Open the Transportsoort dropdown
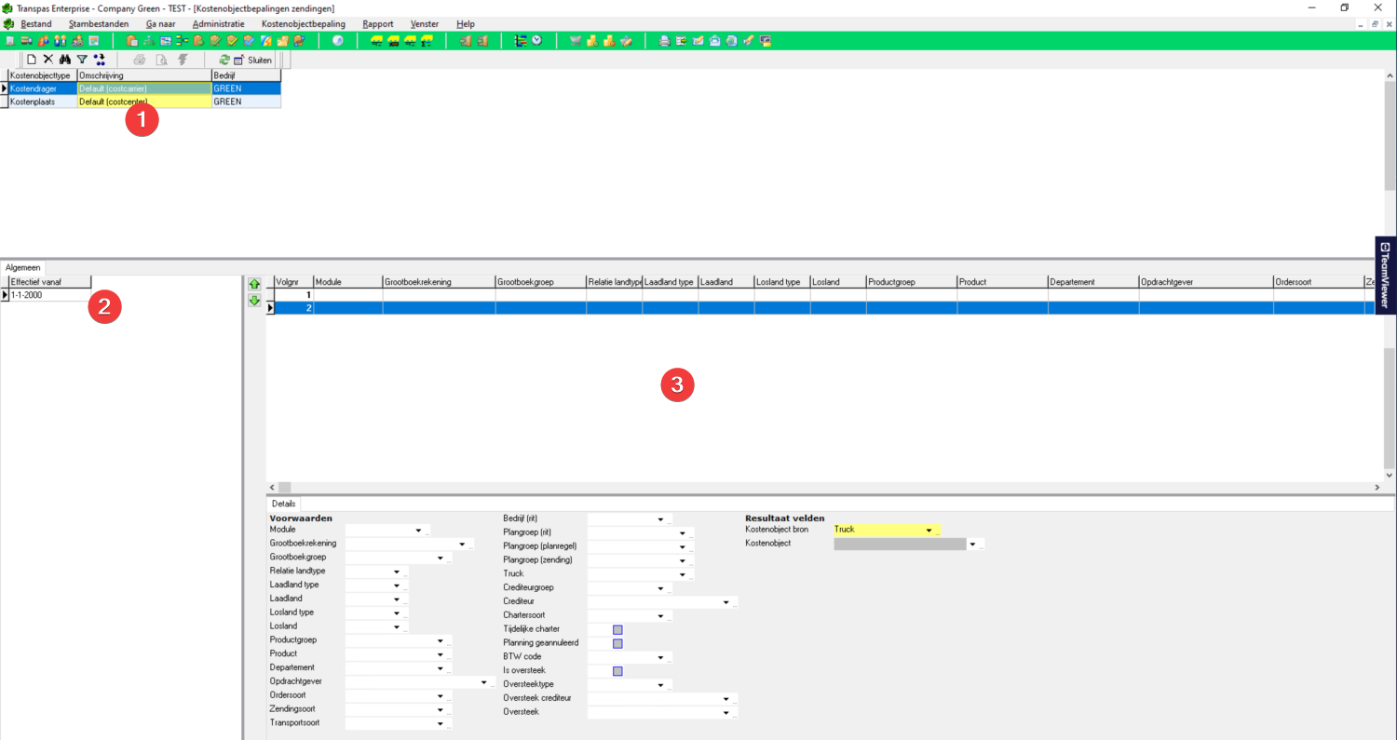The width and height of the screenshot is (1397, 740). click(x=440, y=723)
